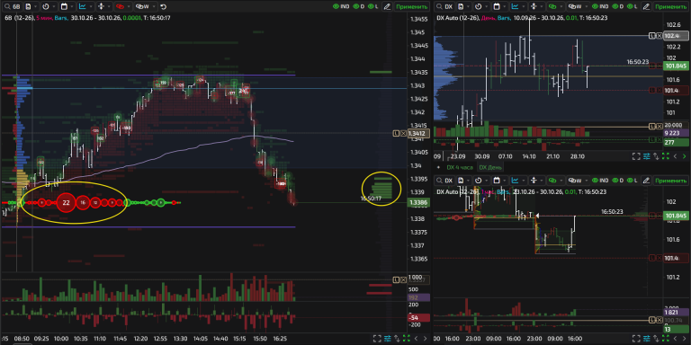
Task: Expand red link dropdown arrow in 6B toolbar
Action: pos(129,6)
